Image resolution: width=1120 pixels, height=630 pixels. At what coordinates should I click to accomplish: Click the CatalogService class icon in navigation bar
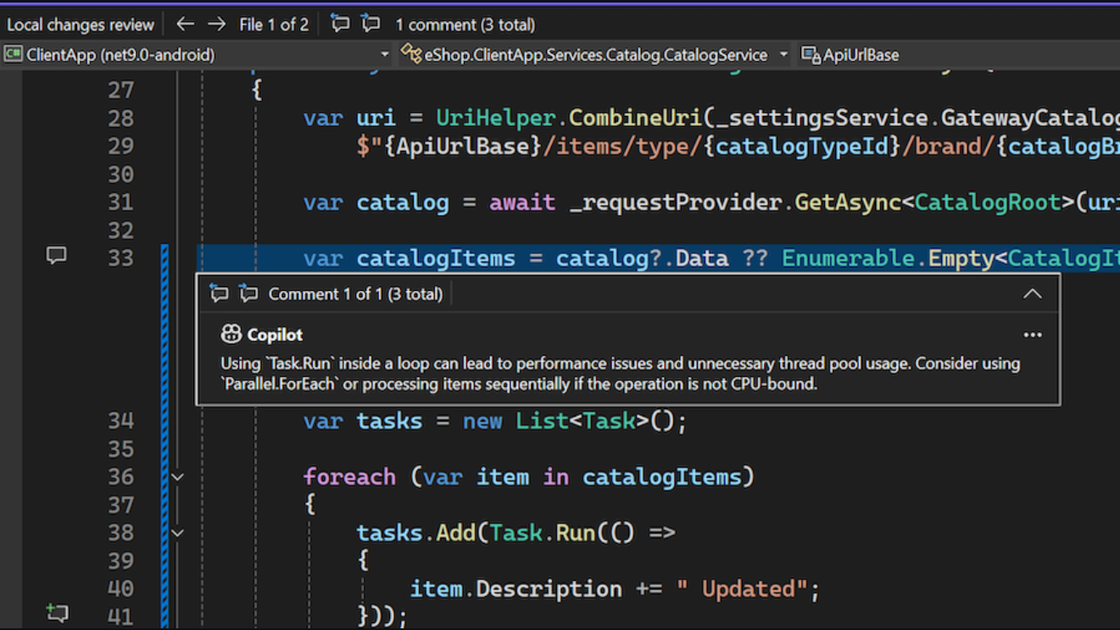(x=413, y=54)
